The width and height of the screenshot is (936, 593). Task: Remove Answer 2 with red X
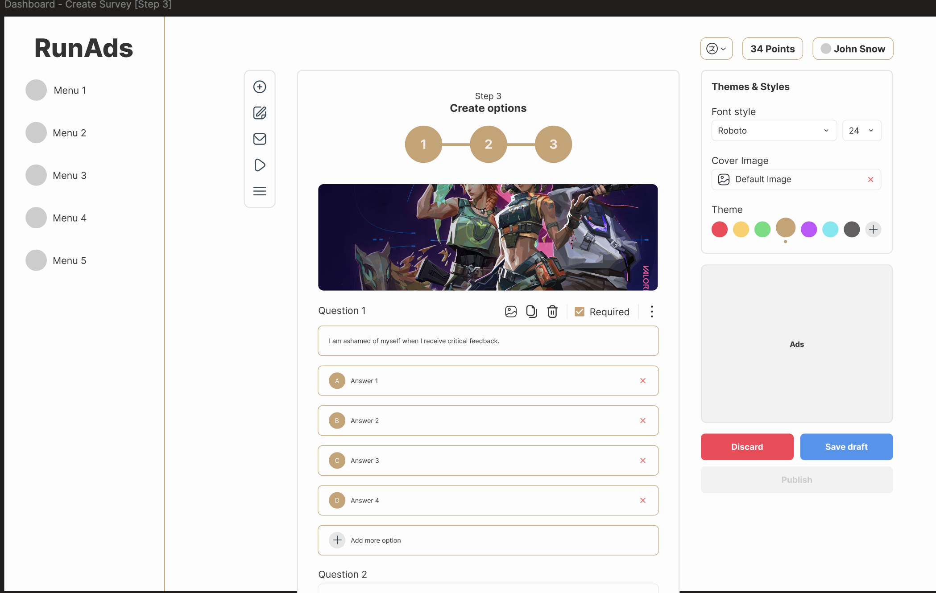[643, 420]
